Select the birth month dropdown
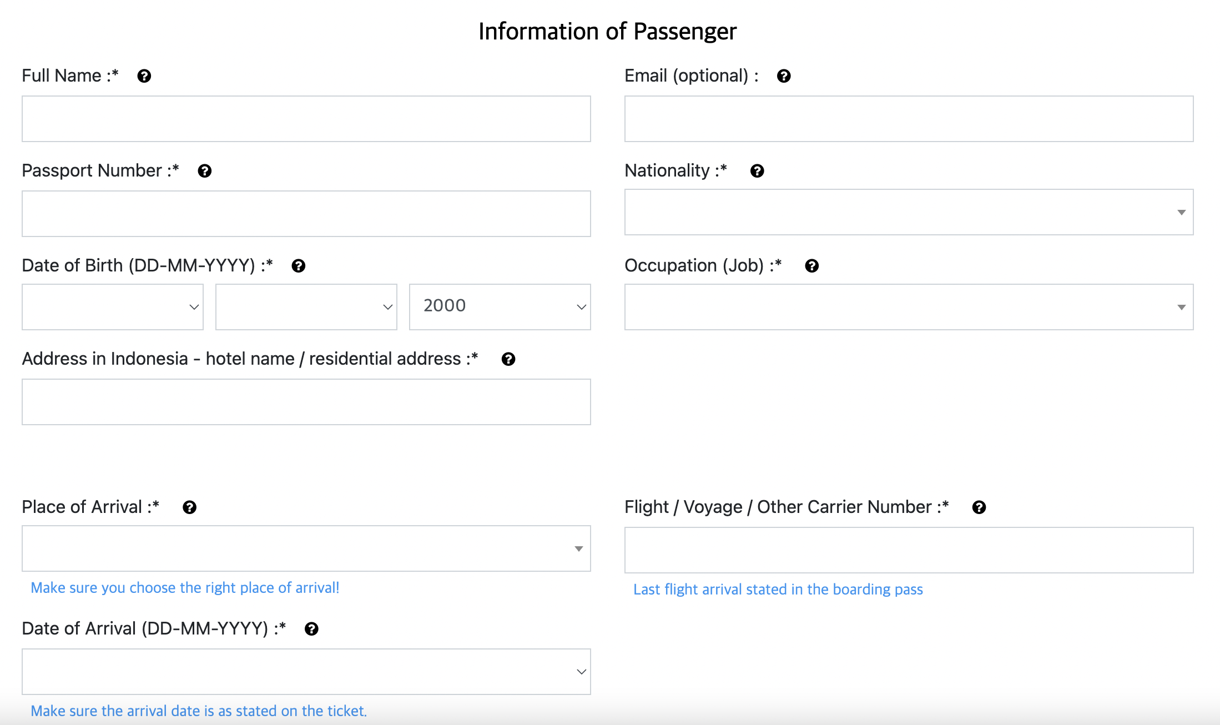 (x=306, y=307)
